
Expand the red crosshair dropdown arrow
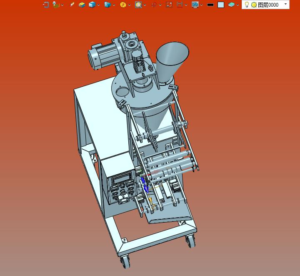160,5
